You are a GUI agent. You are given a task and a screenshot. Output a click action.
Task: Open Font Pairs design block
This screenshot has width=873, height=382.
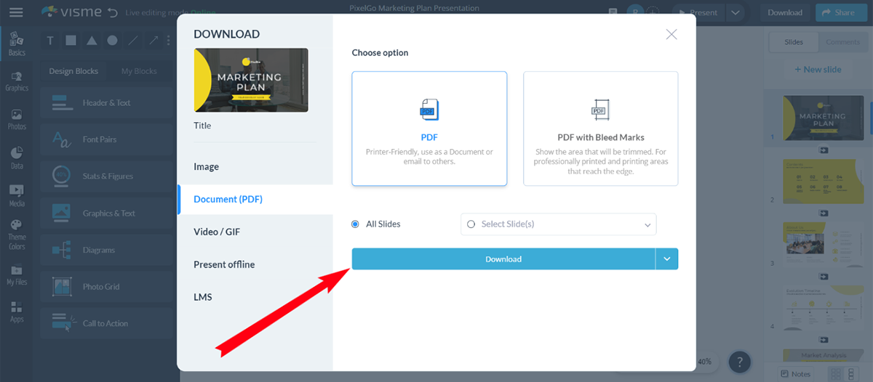point(106,139)
